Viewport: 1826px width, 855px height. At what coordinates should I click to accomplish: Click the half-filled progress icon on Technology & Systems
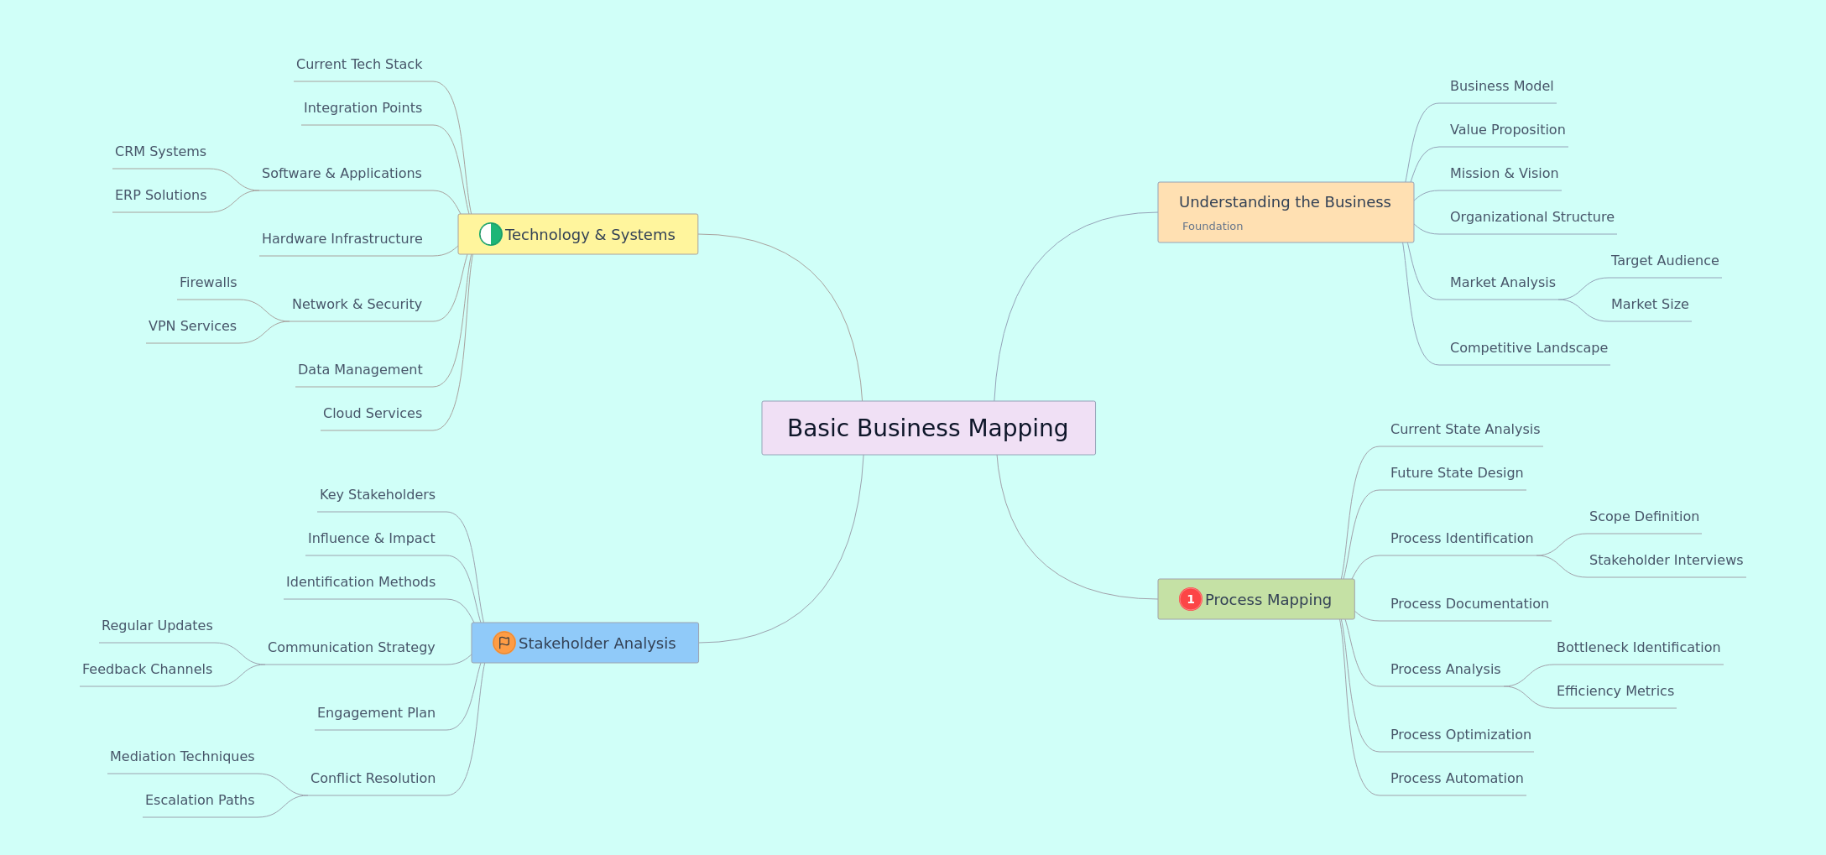(491, 234)
